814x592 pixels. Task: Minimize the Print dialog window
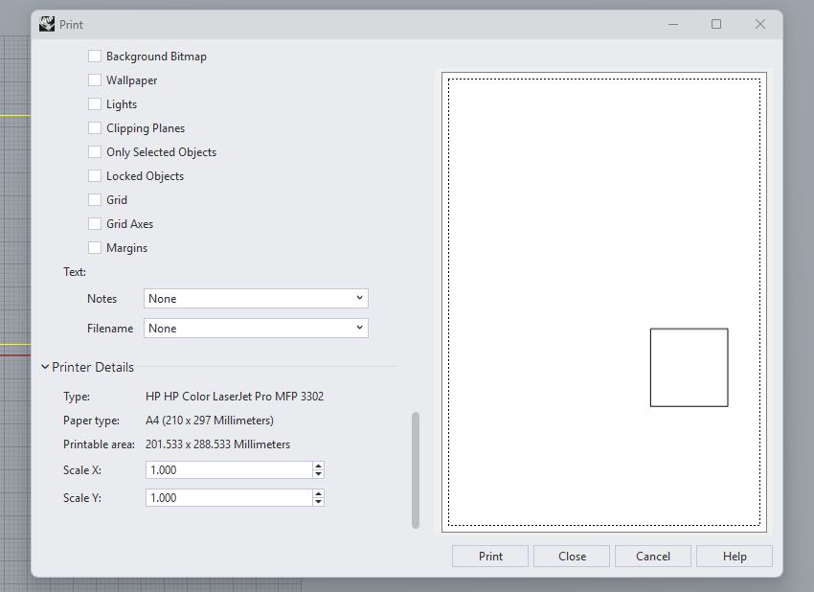(673, 24)
